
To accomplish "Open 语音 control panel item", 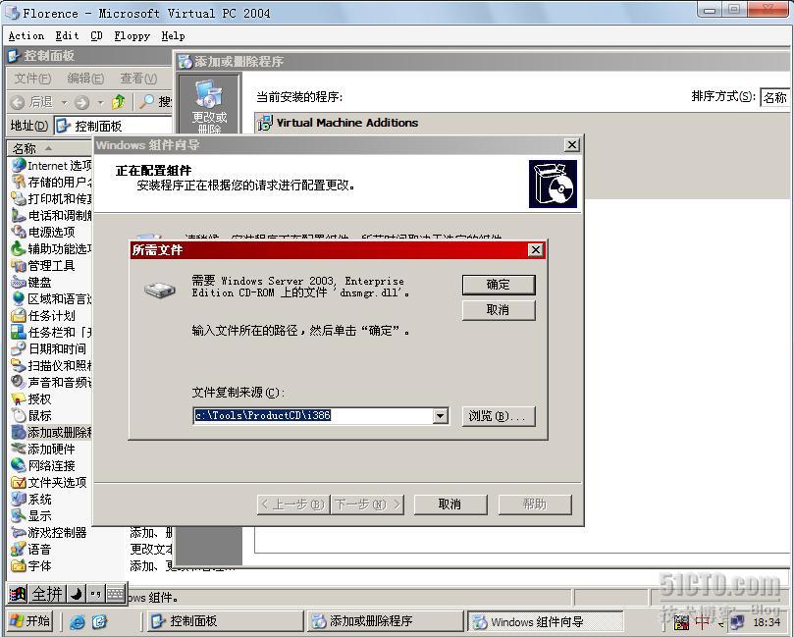I will click(32, 550).
